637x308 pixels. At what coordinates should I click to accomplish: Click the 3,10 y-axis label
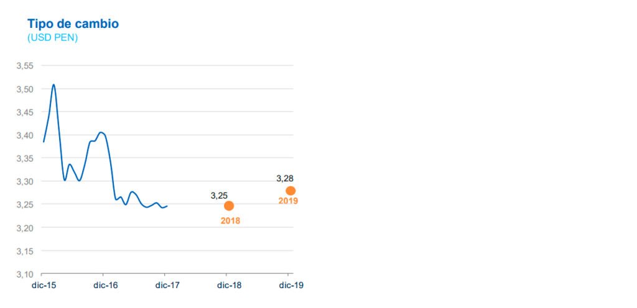tap(25, 274)
